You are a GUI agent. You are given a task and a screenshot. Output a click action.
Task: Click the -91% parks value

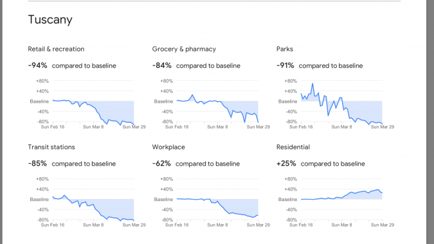point(285,65)
